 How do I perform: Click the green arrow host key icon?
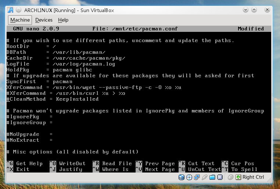238,177
